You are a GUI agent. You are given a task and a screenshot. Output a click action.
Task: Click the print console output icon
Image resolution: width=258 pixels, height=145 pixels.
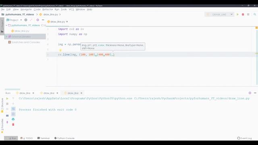click(x=13, y=119)
